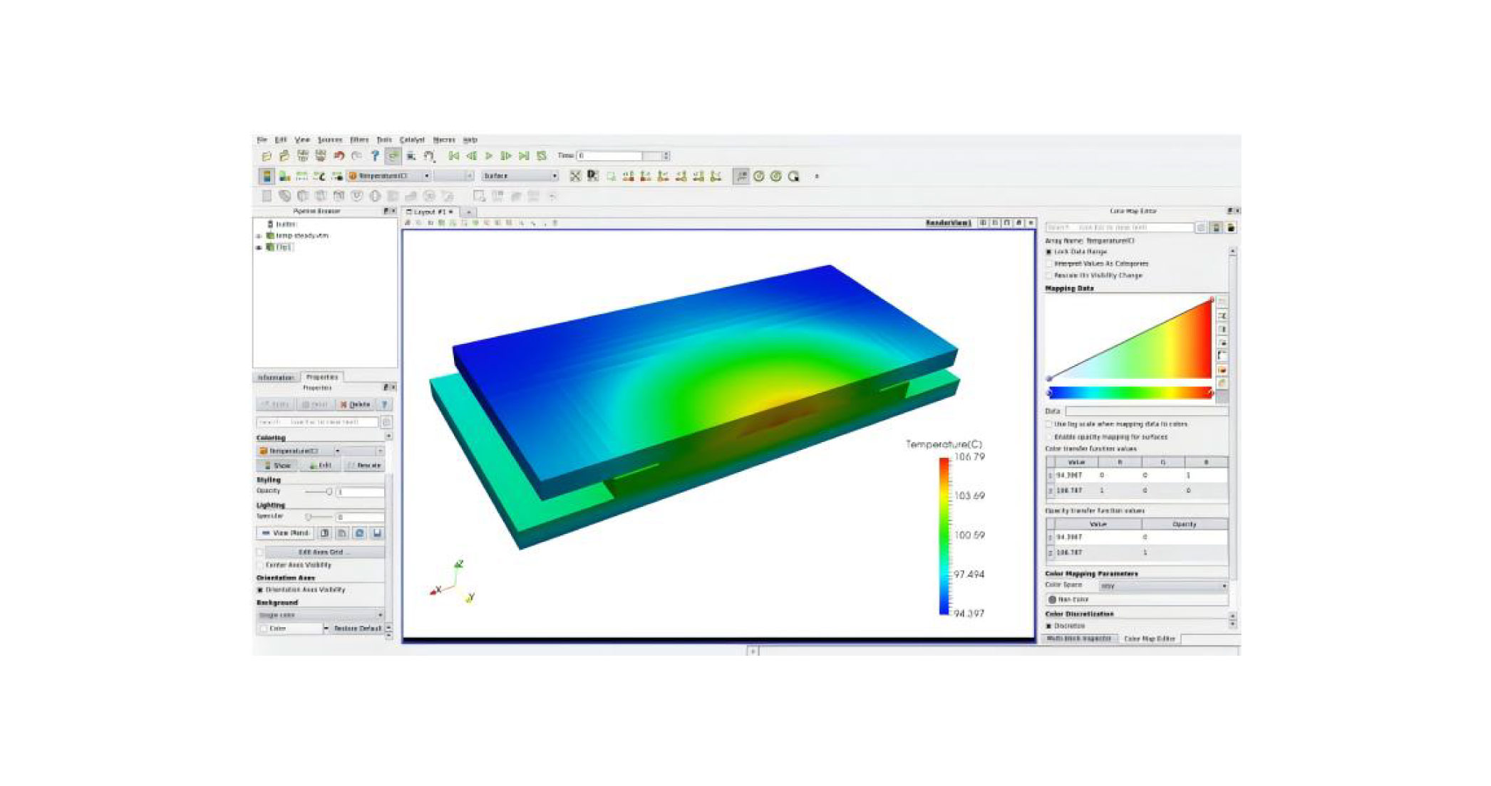The width and height of the screenshot is (1491, 786).
Task: Open the Color Space dropdown
Action: click(1163, 586)
